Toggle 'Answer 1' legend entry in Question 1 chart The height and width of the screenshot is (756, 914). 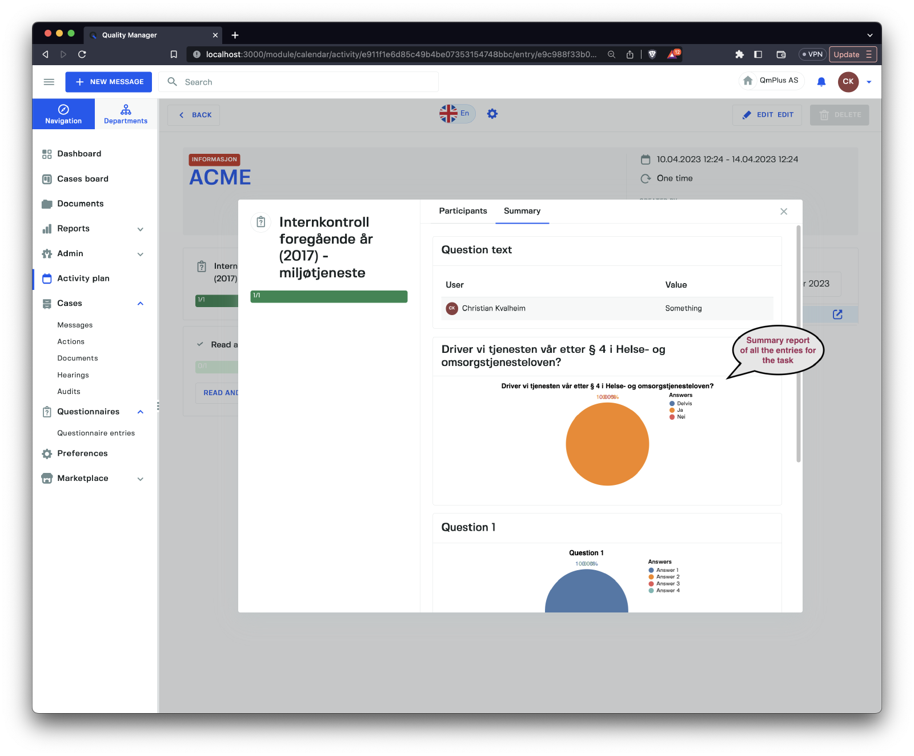click(x=666, y=570)
